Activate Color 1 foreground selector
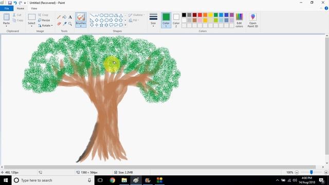The height and width of the screenshot is (185, 329). (x=166, y=20)
